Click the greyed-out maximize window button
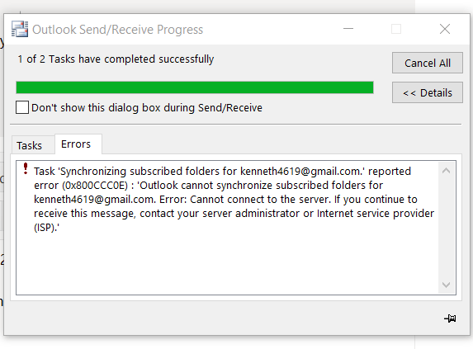This screenshot has height=349, width=473. 396,29
